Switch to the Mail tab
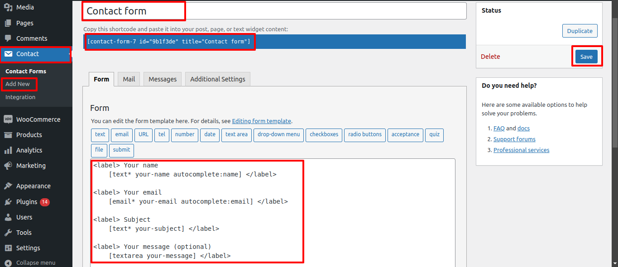This screenshot has height=267, width=618. (129, 79)
